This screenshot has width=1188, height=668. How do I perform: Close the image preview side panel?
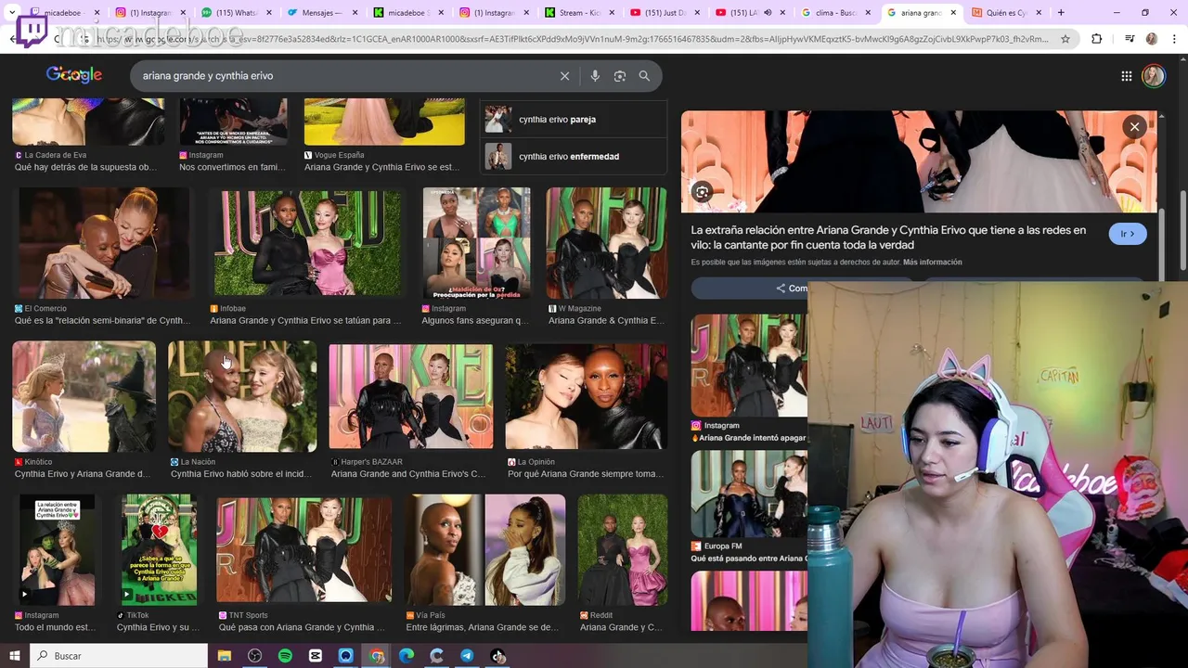click(x=1134, y=126)
